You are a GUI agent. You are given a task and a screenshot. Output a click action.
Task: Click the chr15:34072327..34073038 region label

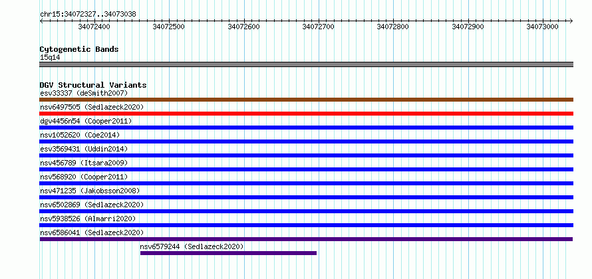(88, 14)
